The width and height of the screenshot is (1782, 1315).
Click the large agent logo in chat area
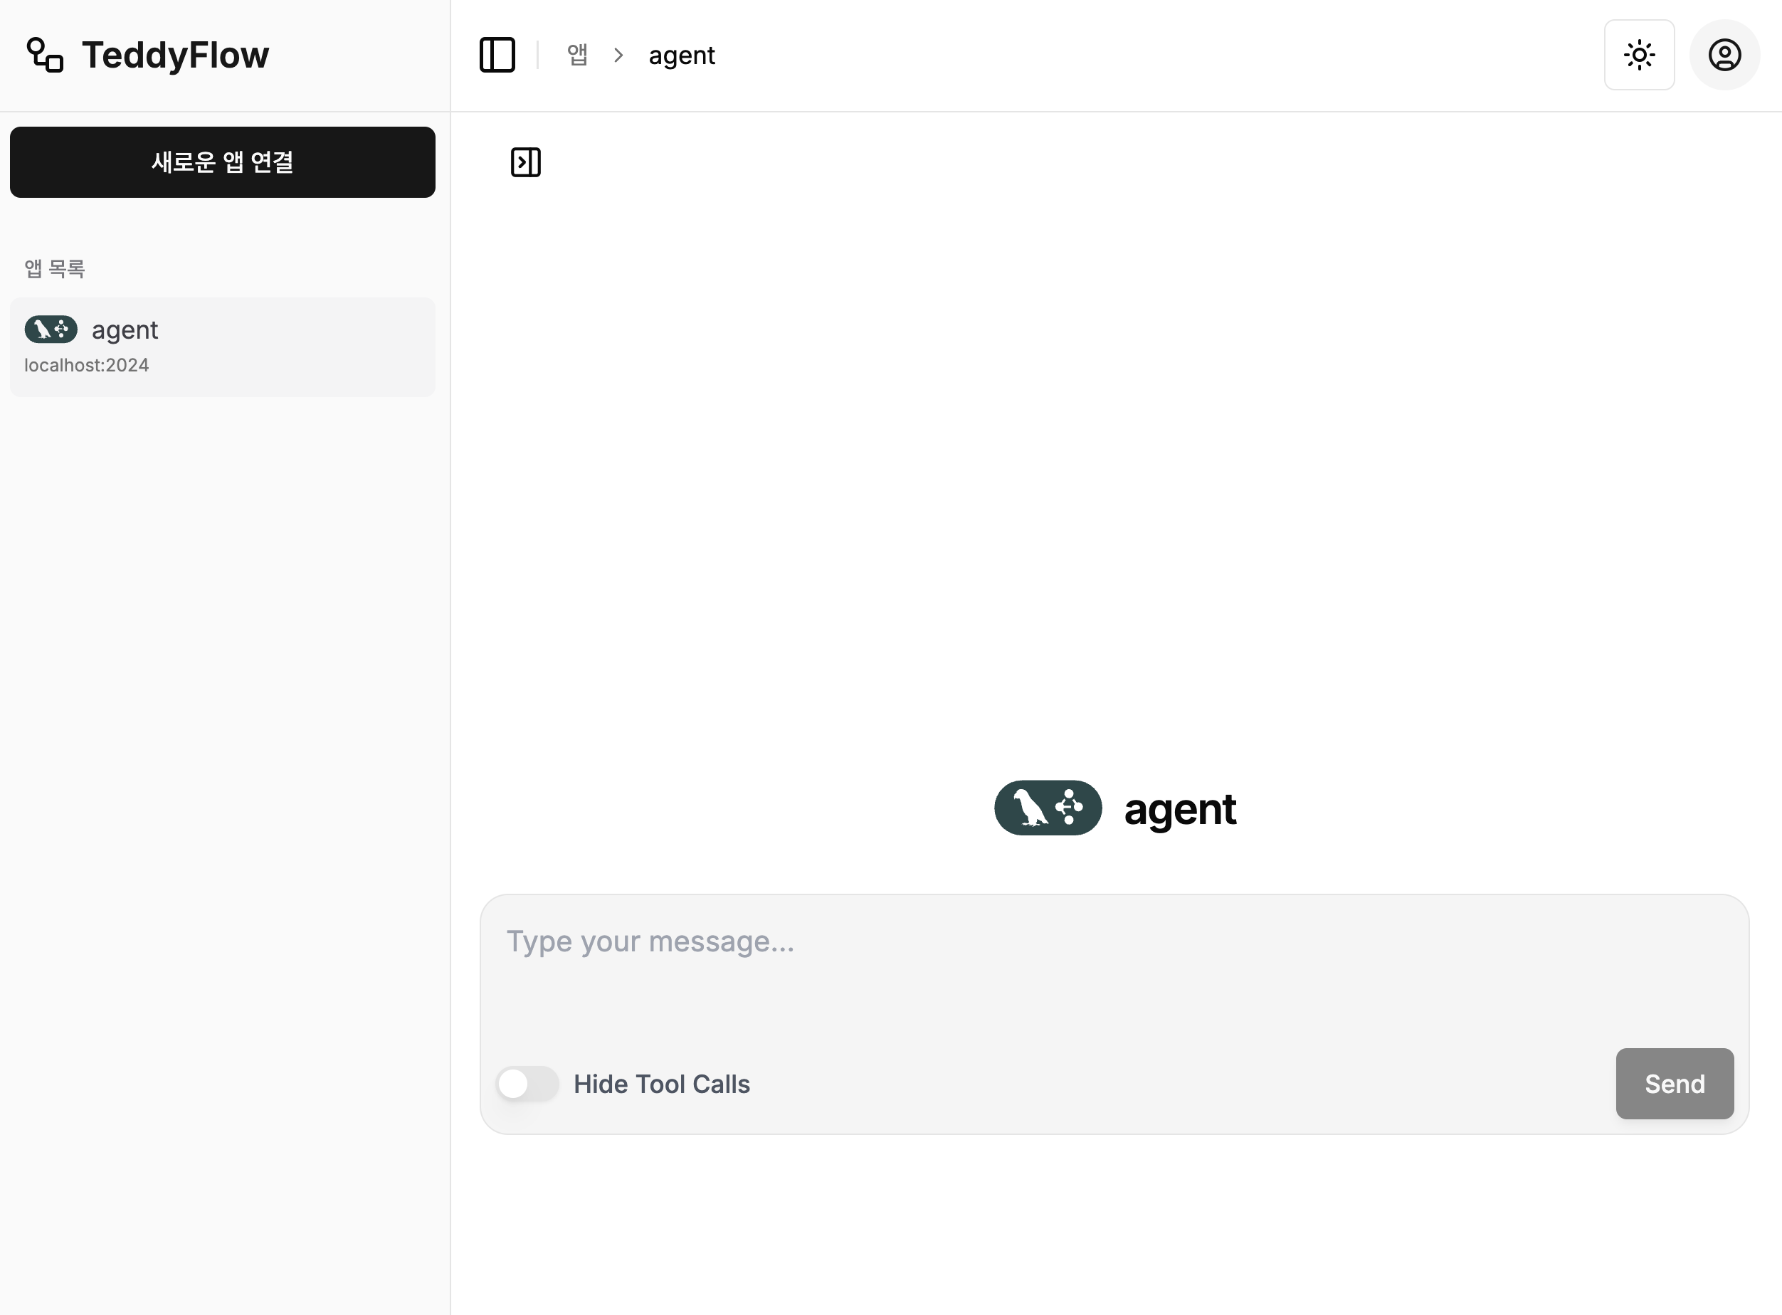(x=1048, y=808)
